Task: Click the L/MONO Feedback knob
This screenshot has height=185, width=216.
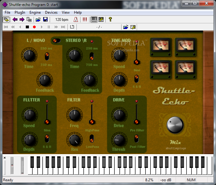Action: pyautogui.click(x=45, y=80)
